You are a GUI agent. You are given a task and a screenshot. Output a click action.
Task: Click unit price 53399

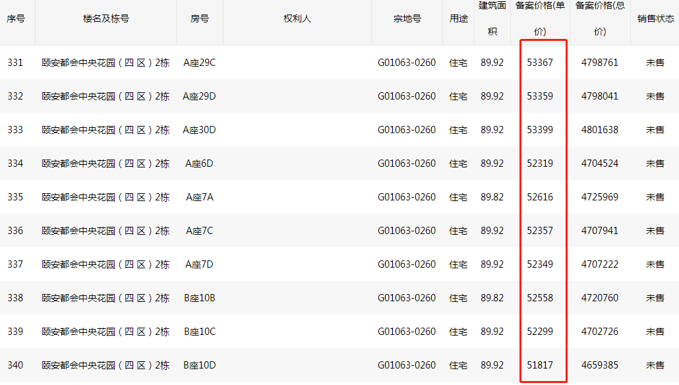click(540, 130)
